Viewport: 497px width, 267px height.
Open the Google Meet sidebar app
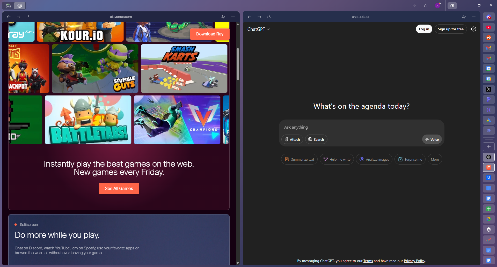(x=489, y=219)
